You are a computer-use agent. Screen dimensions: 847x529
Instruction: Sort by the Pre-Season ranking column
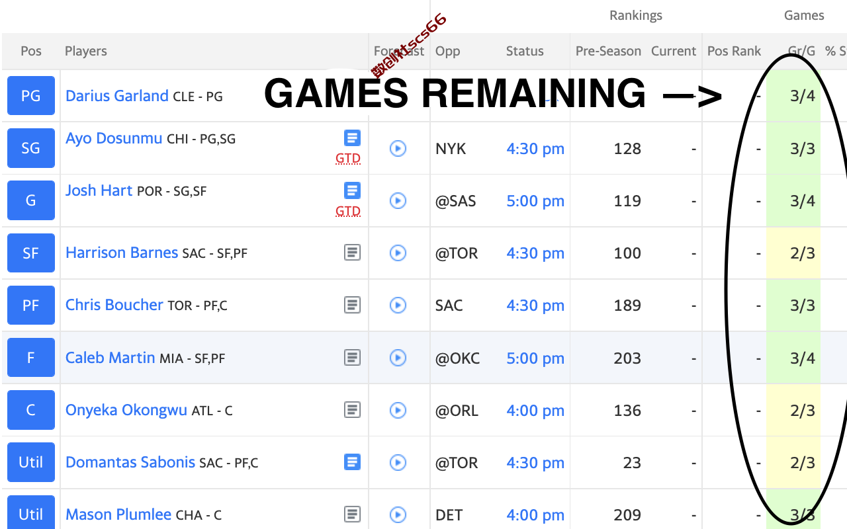click(x=608, y=51)
